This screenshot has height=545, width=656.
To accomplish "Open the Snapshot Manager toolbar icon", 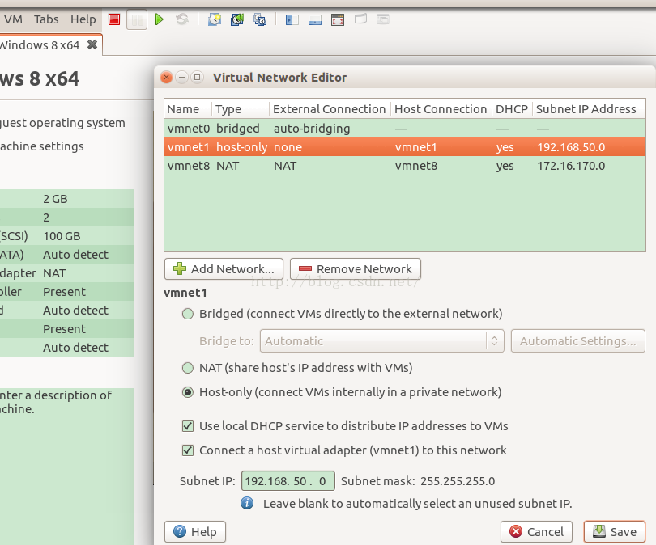I will click(260, 19).
